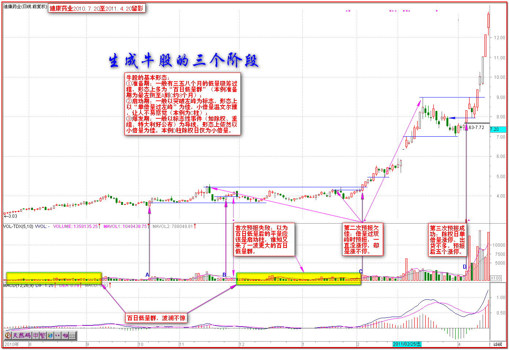This screenshot has width=509, height=350.
Task: Click the DIF: 1.25 MACD readout
Action: coord(45,285)
